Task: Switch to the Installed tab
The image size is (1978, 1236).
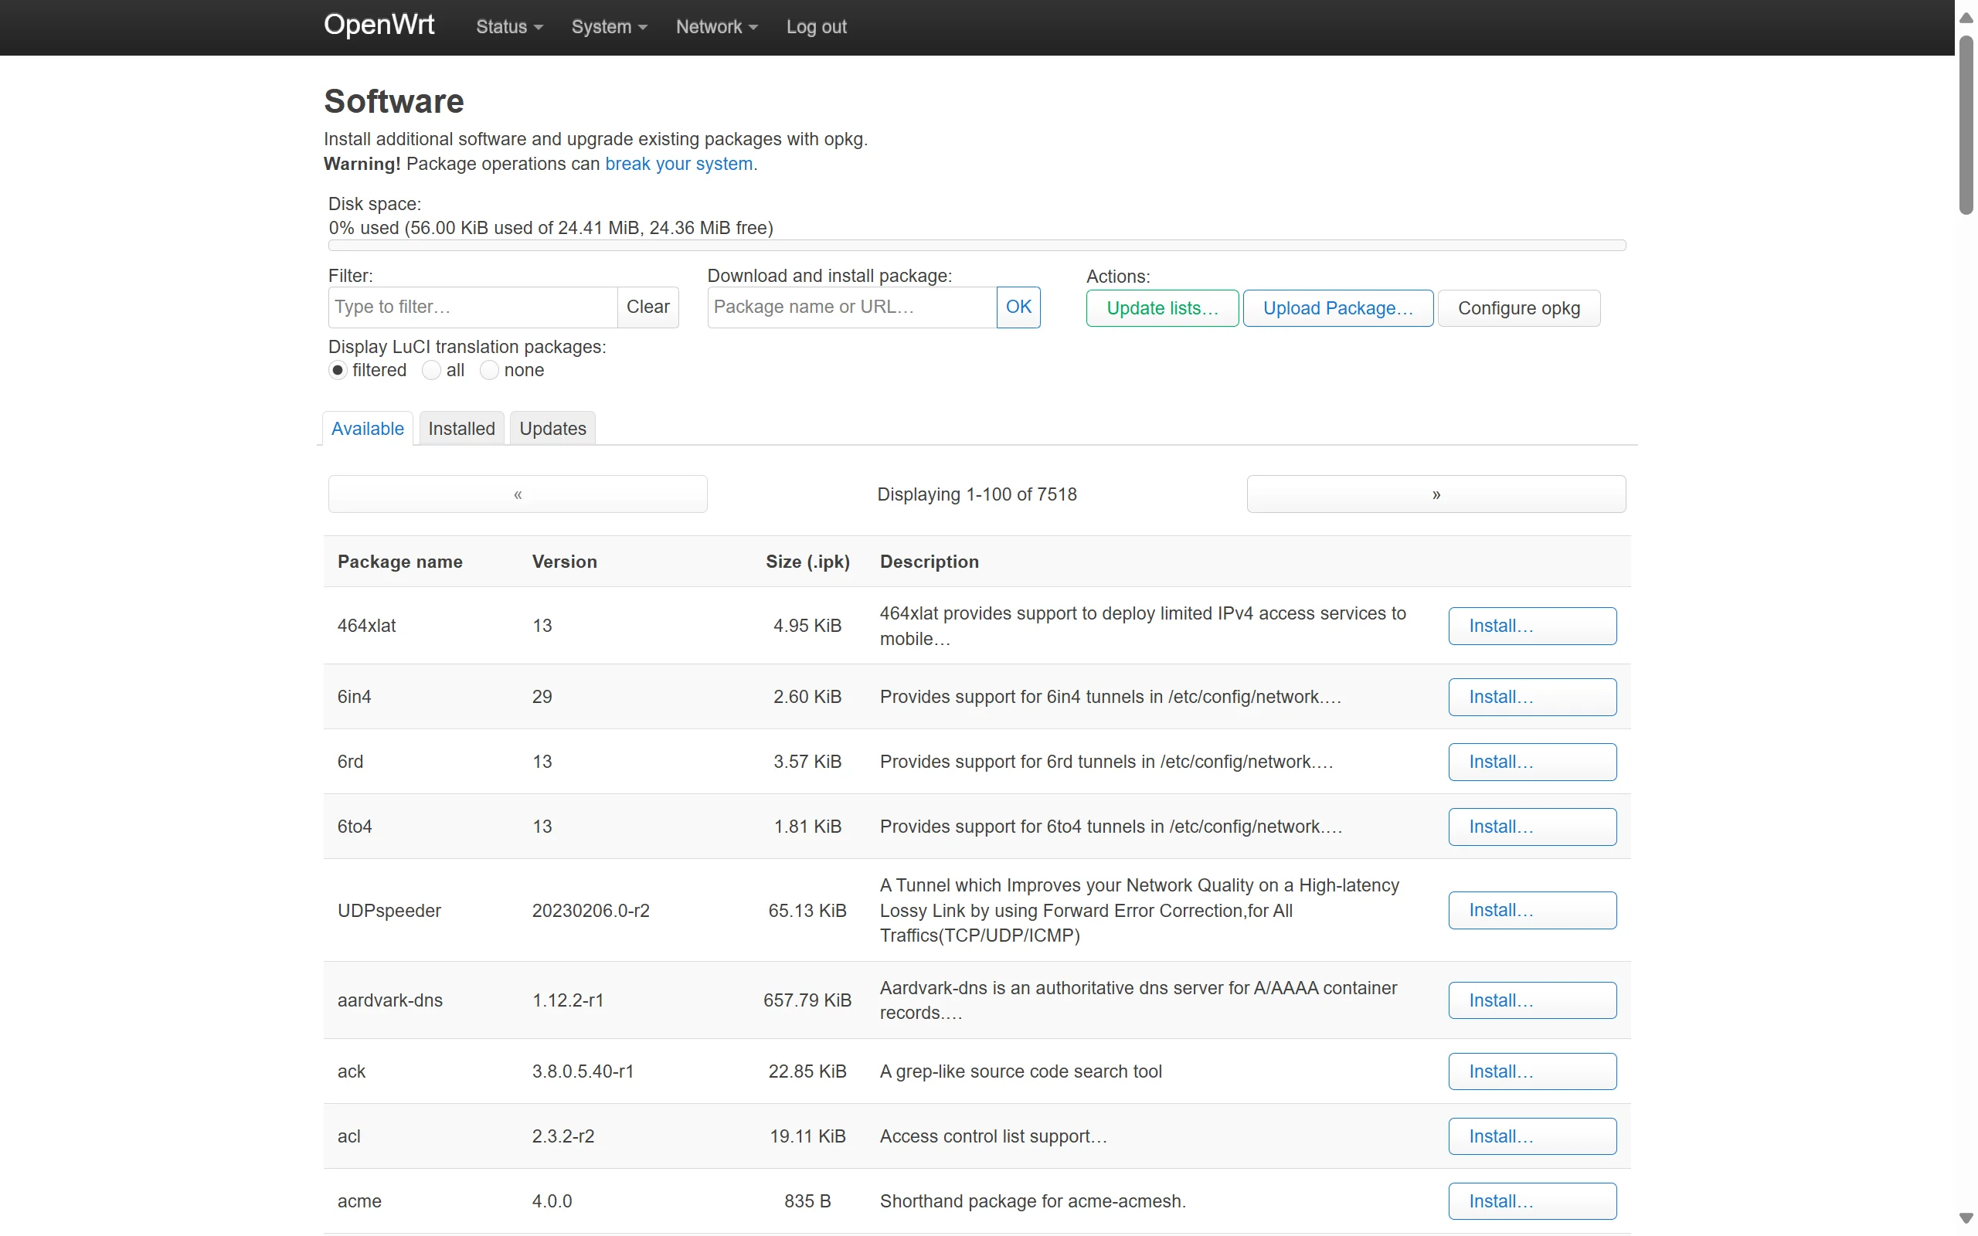Action: (x=462, y=428)
